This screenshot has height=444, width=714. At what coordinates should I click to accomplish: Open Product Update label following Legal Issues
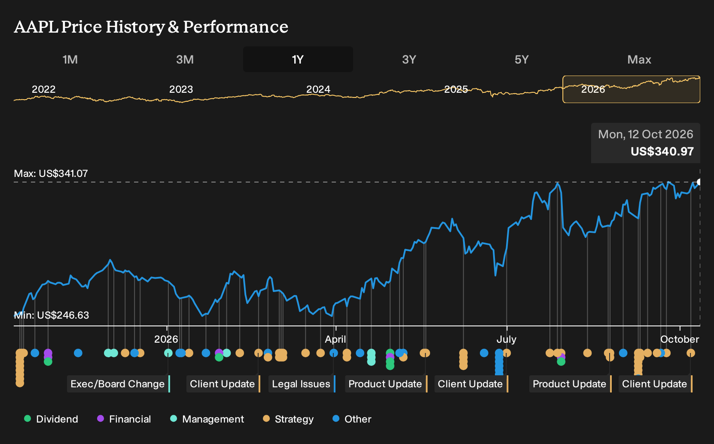[386, 384]
